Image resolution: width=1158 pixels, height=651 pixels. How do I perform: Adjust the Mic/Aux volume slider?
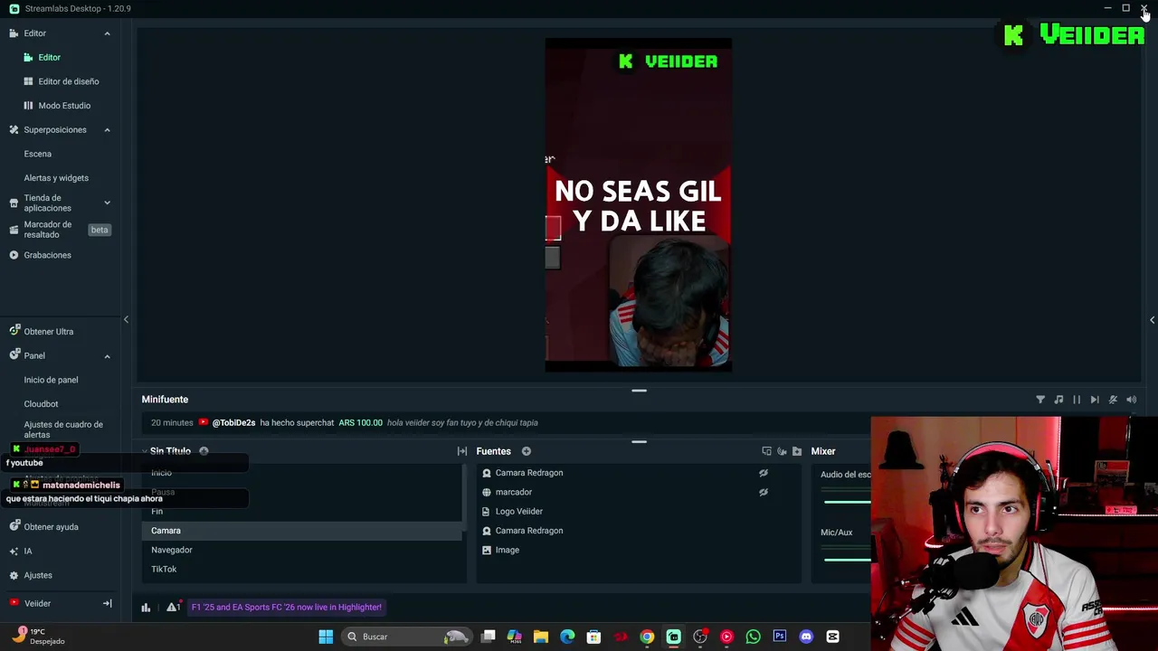point(847,560)
